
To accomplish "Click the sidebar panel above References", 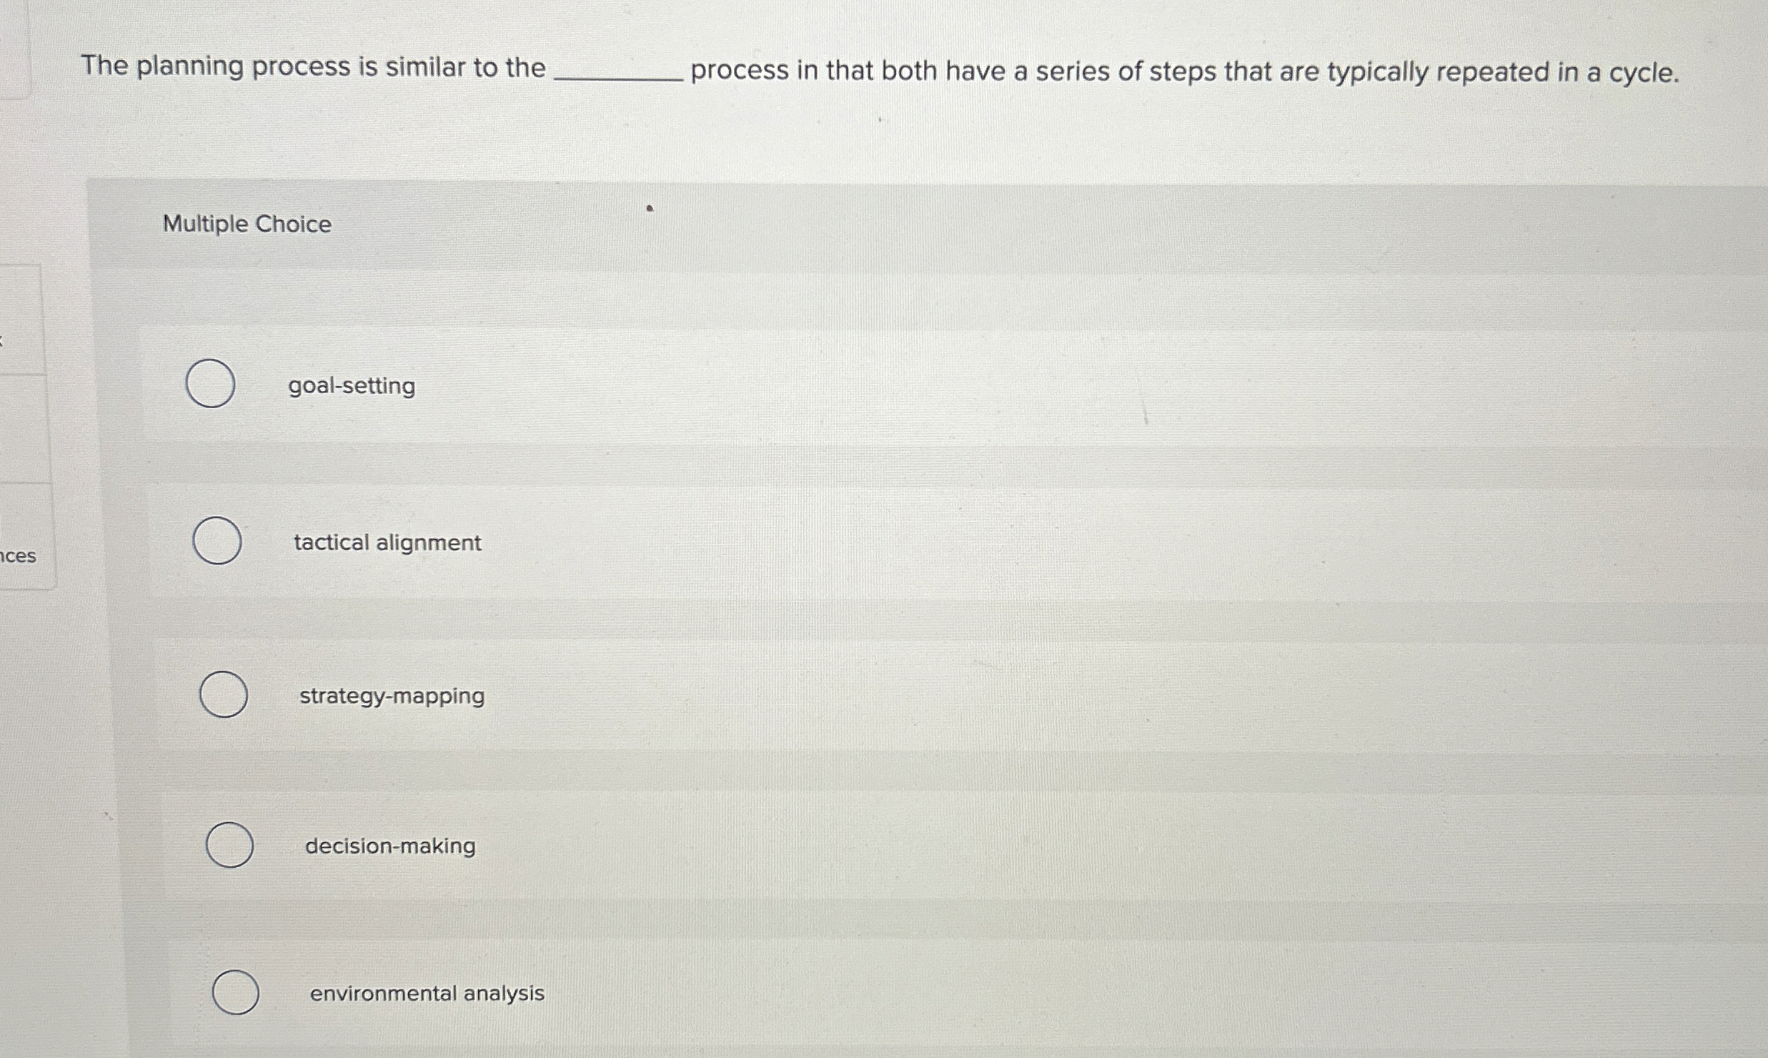I will click(23, 429).
